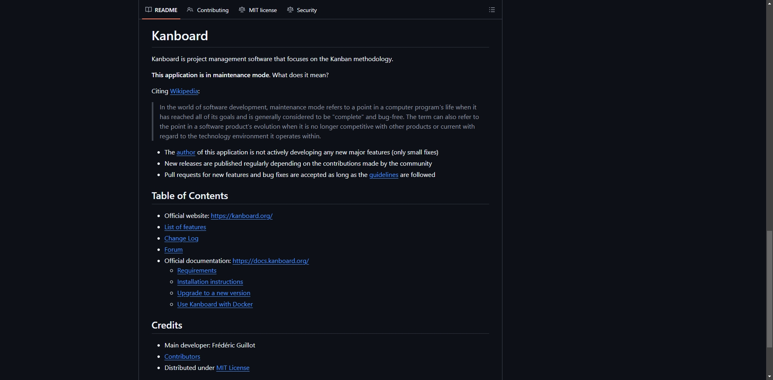The image size is (773, 380).
Task: Go to the Forum link
Action: pos(174,250)
